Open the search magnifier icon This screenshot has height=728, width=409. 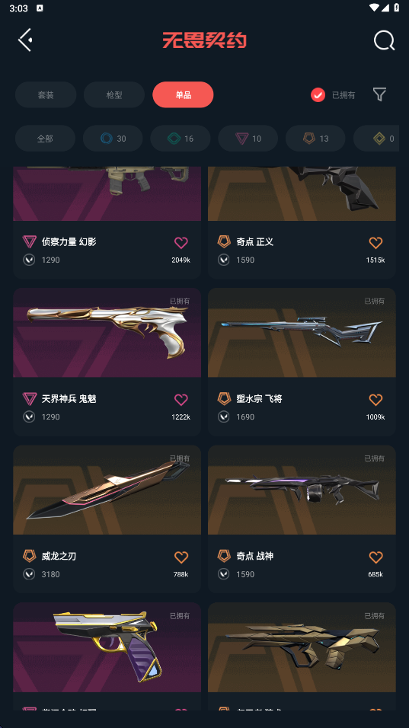pos(385,40)
